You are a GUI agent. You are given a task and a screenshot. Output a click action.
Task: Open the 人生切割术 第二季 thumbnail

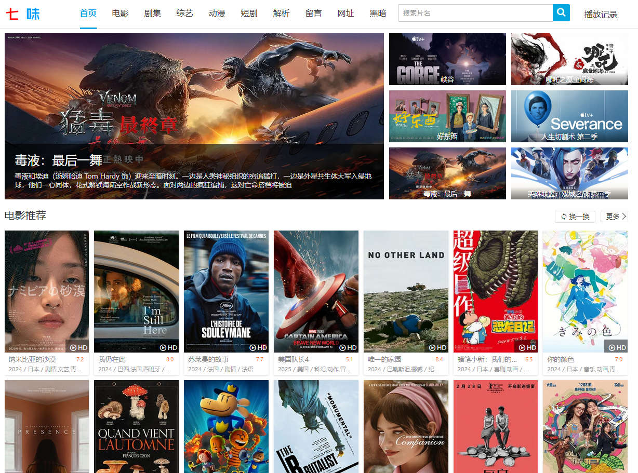pyautogui.click(x=569, y=116)
